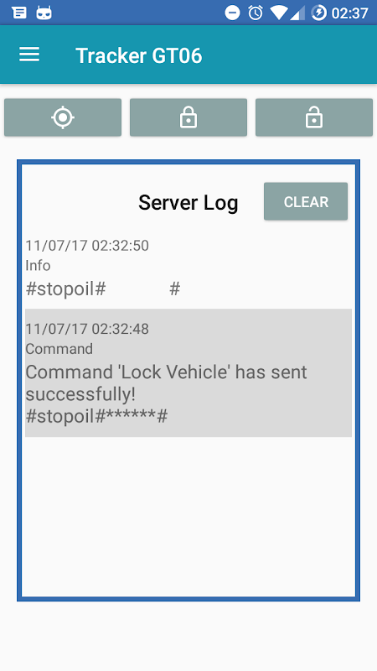Select the highlighted 'Lock Vehicle' command entry
Screen dimensions: 377x671
coord(188,372)
